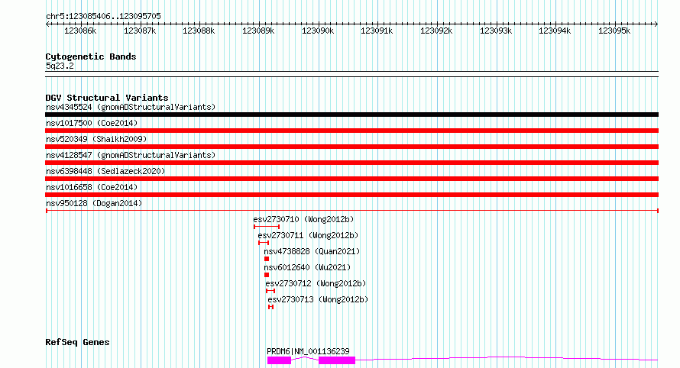Select the 5q23.2 band label

pyautogui.click(x=60, y=66)
